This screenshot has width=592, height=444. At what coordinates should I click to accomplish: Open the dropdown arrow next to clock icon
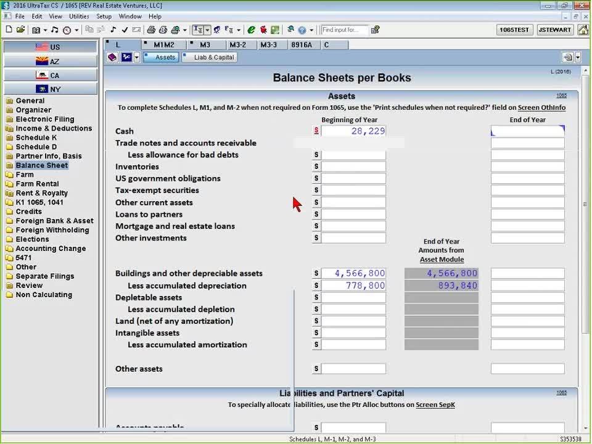76,30
